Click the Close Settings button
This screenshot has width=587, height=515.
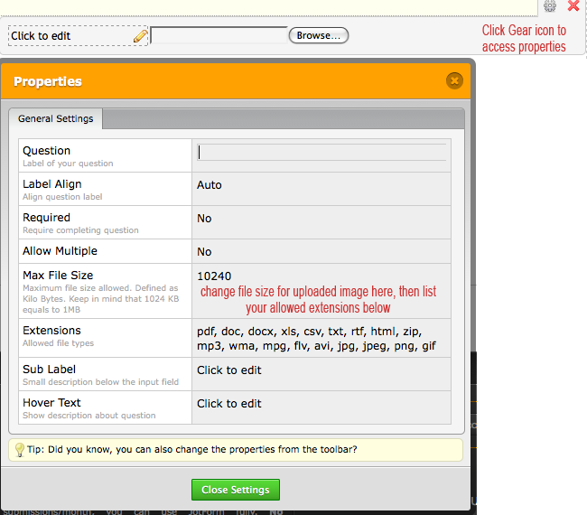(x=236, y=490)
